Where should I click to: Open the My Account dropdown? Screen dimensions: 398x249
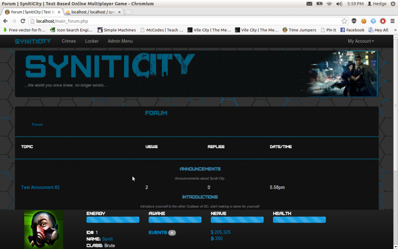[x=360, y=41]
